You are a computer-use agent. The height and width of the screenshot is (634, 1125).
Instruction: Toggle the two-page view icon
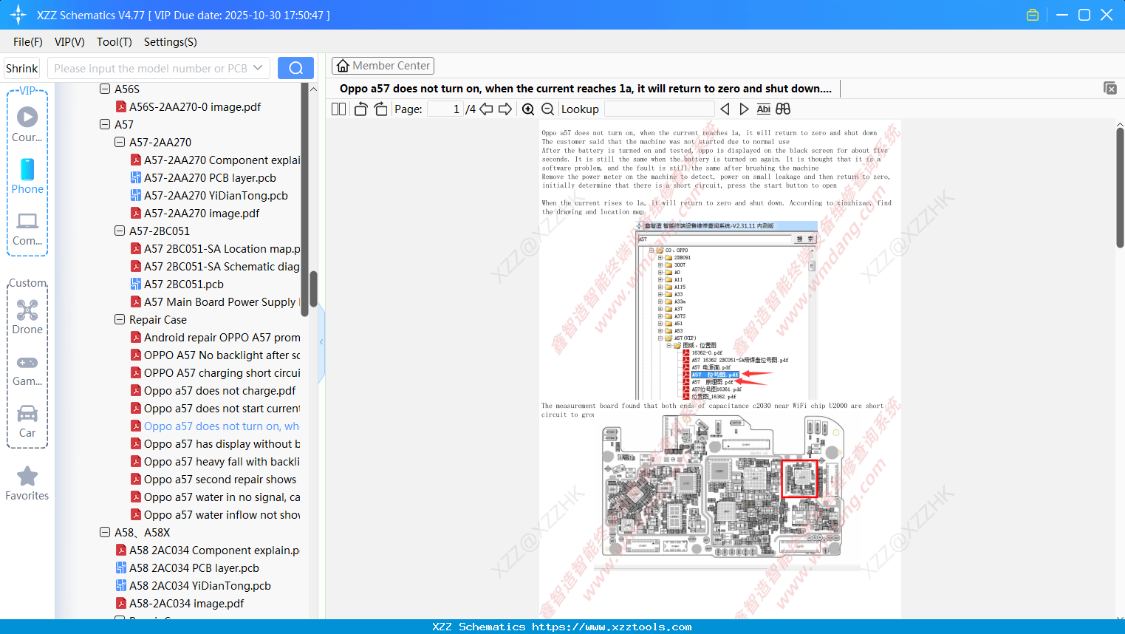[x=338, y=109]
